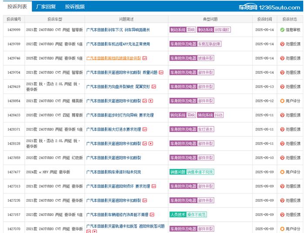Click the green check status icon for 1429999
305x233 pixels.
tap(282, 30)
